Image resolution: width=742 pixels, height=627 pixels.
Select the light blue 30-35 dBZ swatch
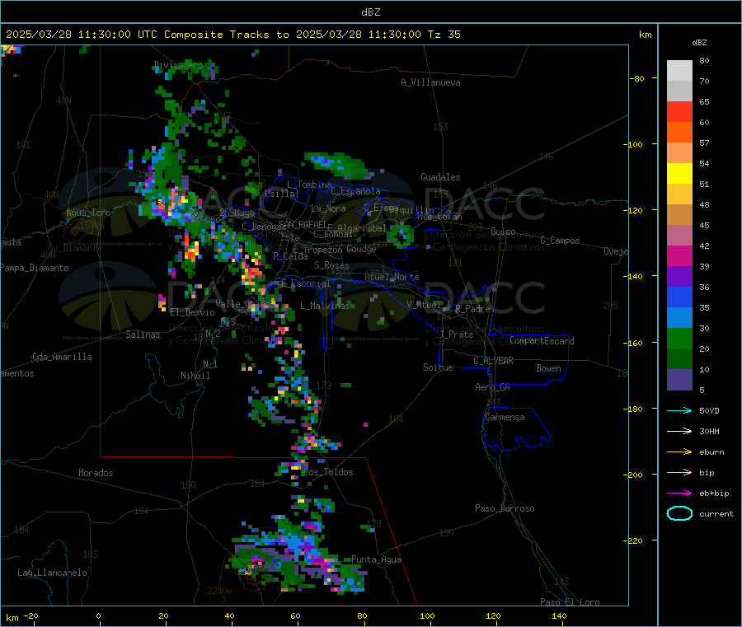coord(679,318)
